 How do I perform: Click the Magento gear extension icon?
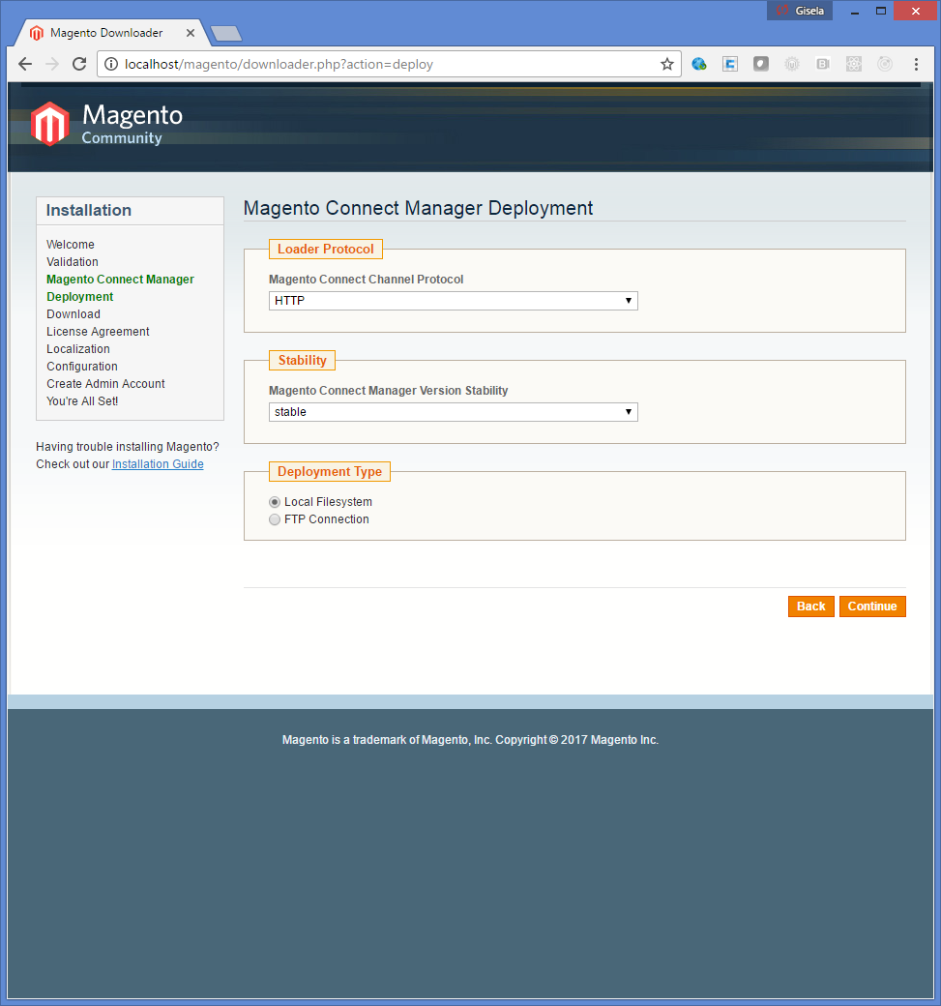coord(792,64)
